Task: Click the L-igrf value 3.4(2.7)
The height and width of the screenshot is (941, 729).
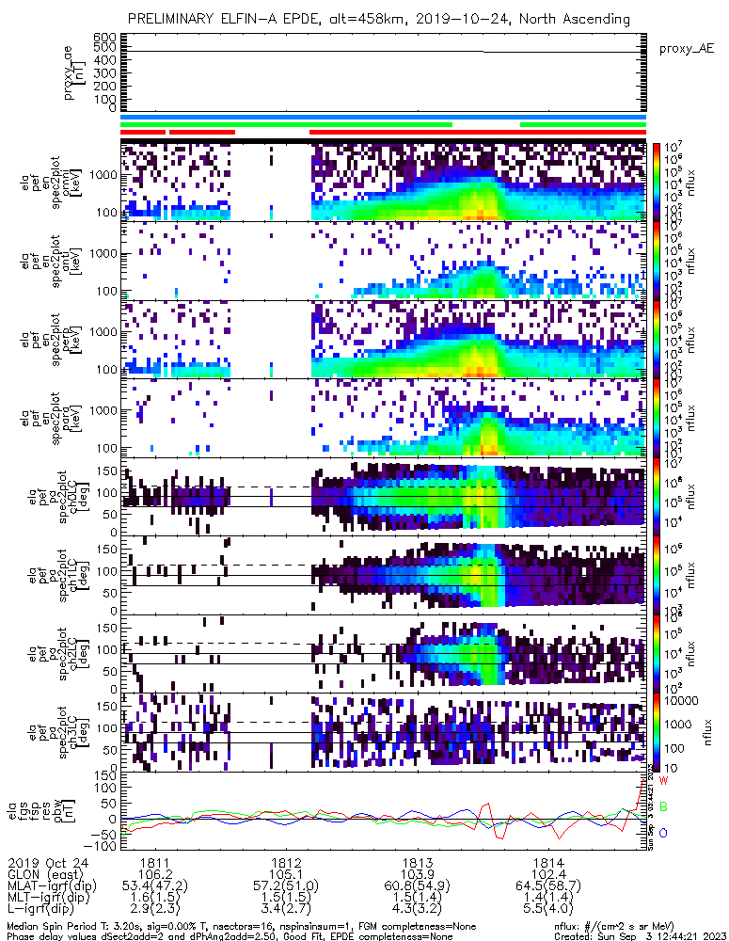Action: tap(286, 909)
